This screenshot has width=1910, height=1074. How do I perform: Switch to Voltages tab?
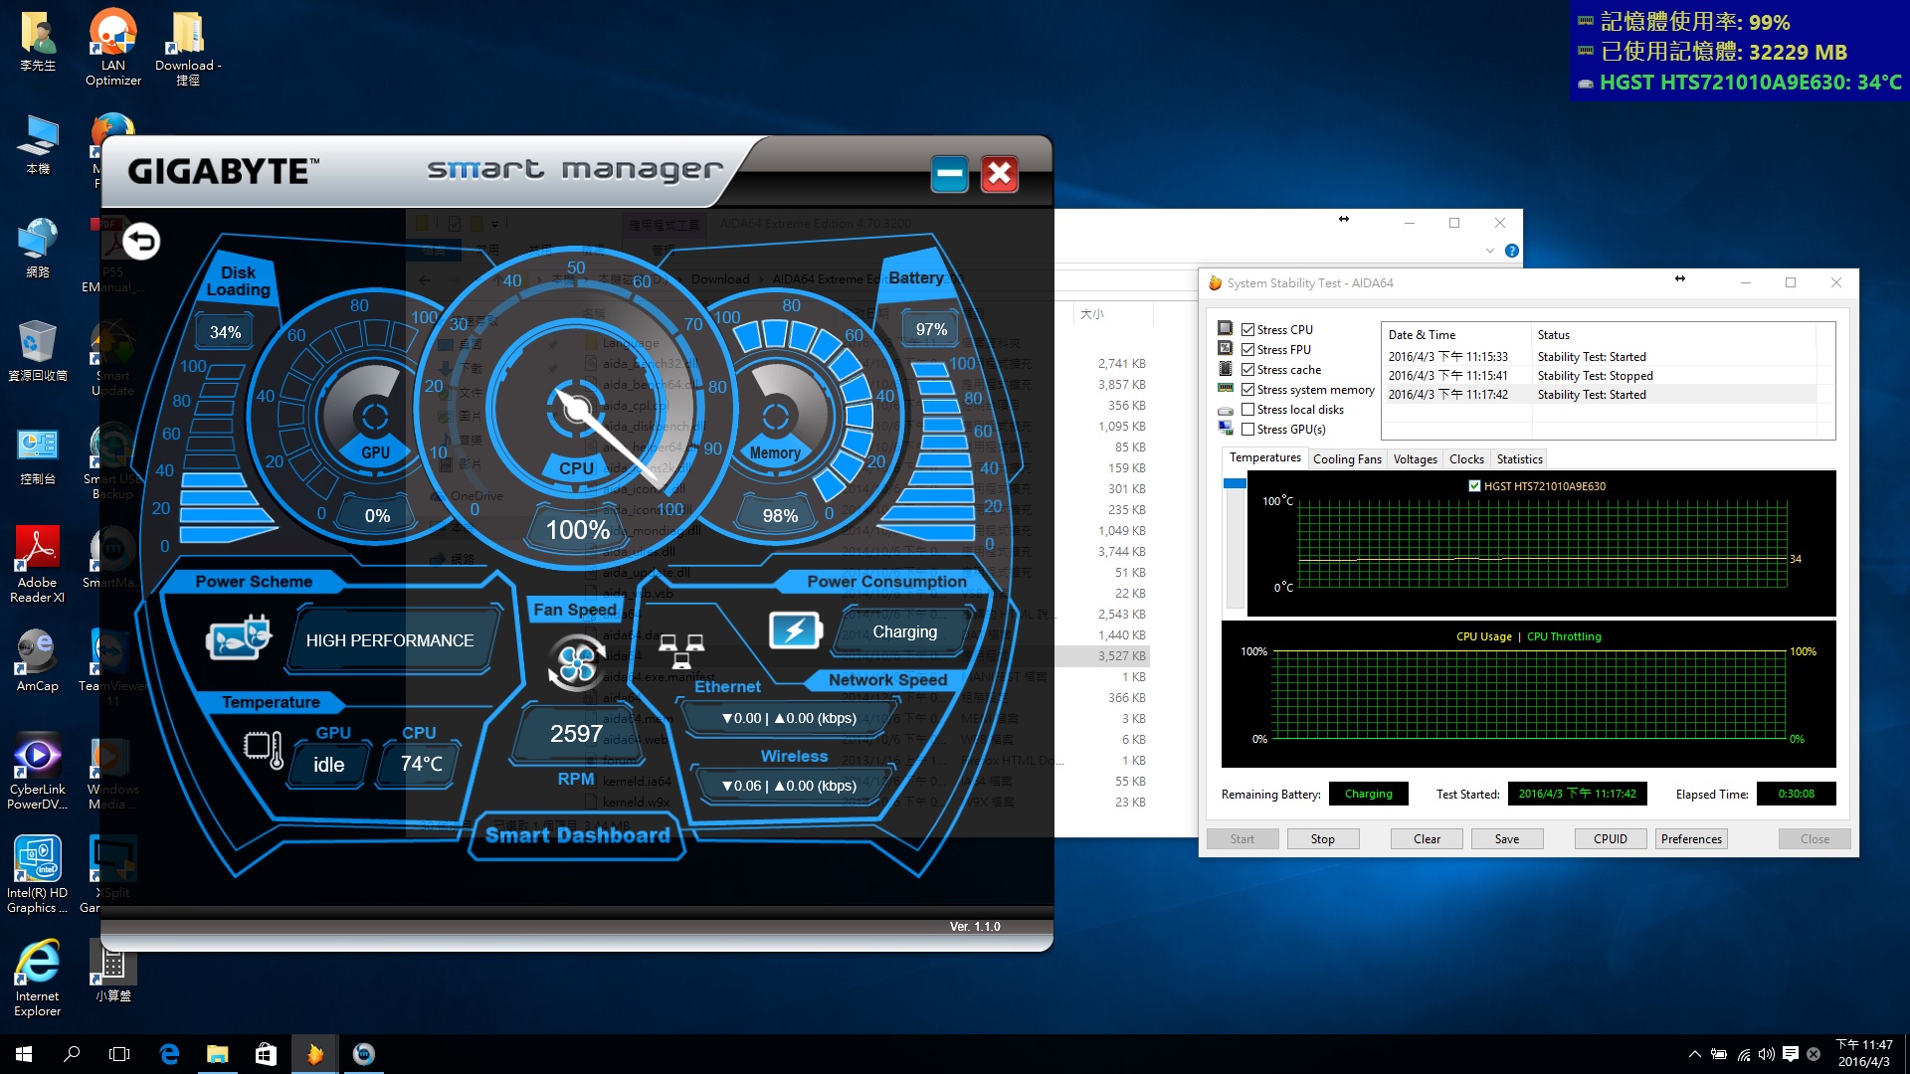click(x=1415, y=459)
